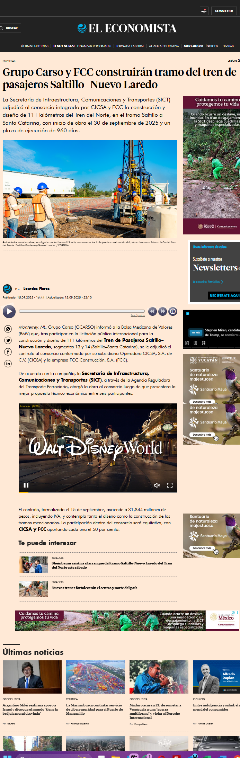Click author 'Rodrigo Riquelme' byline
This screenshot has width=240, height=758.
pyautogui.click(x=80, y=723)
